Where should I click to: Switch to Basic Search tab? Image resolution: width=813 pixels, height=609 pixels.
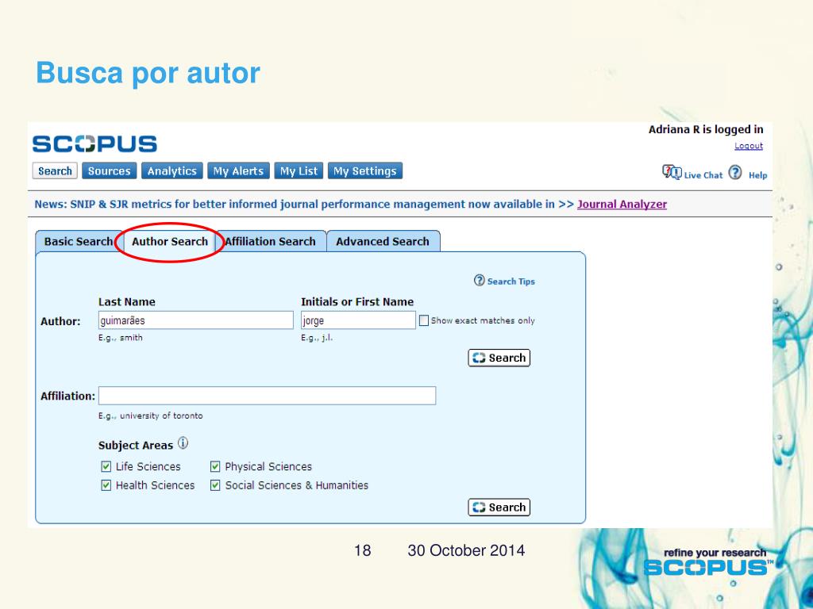(x=79, y=241)
